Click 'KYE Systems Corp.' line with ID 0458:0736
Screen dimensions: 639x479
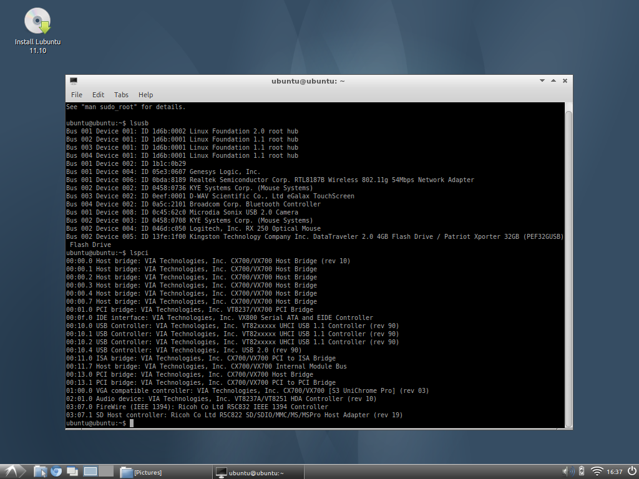190,188
